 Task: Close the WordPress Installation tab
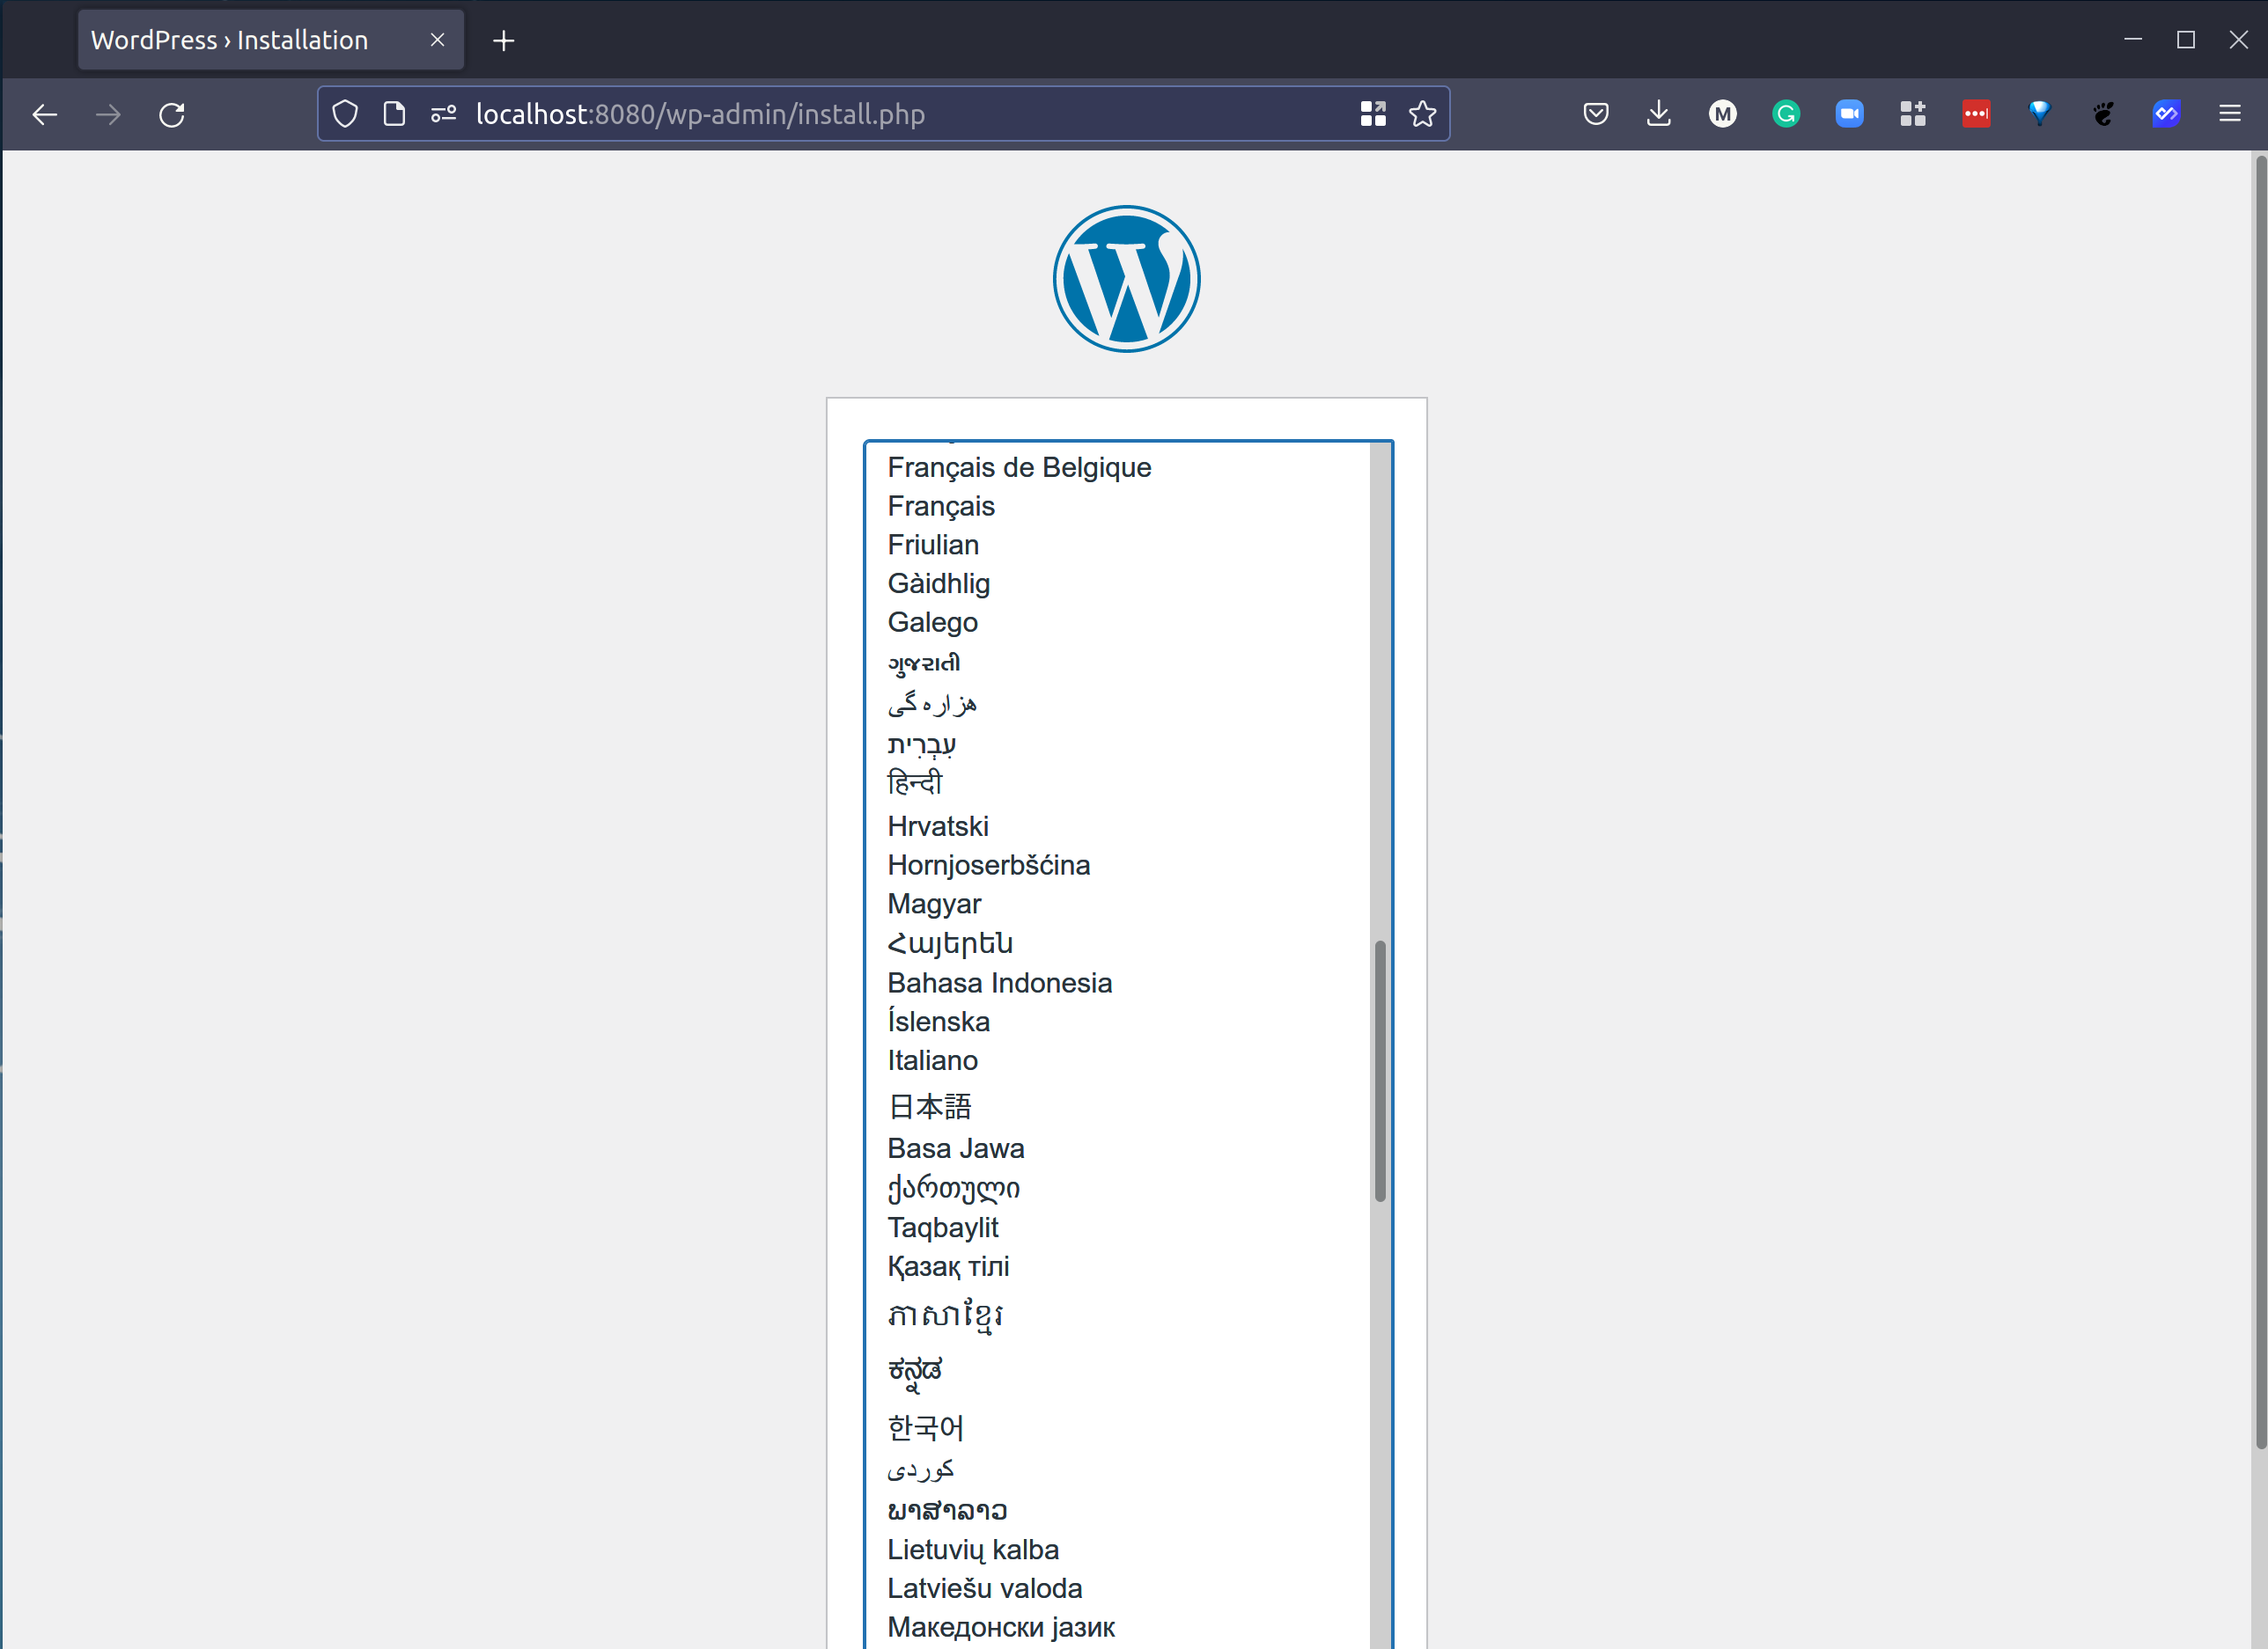437,40
